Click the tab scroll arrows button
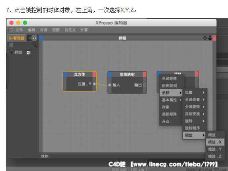228x171 pixels. 35,38
